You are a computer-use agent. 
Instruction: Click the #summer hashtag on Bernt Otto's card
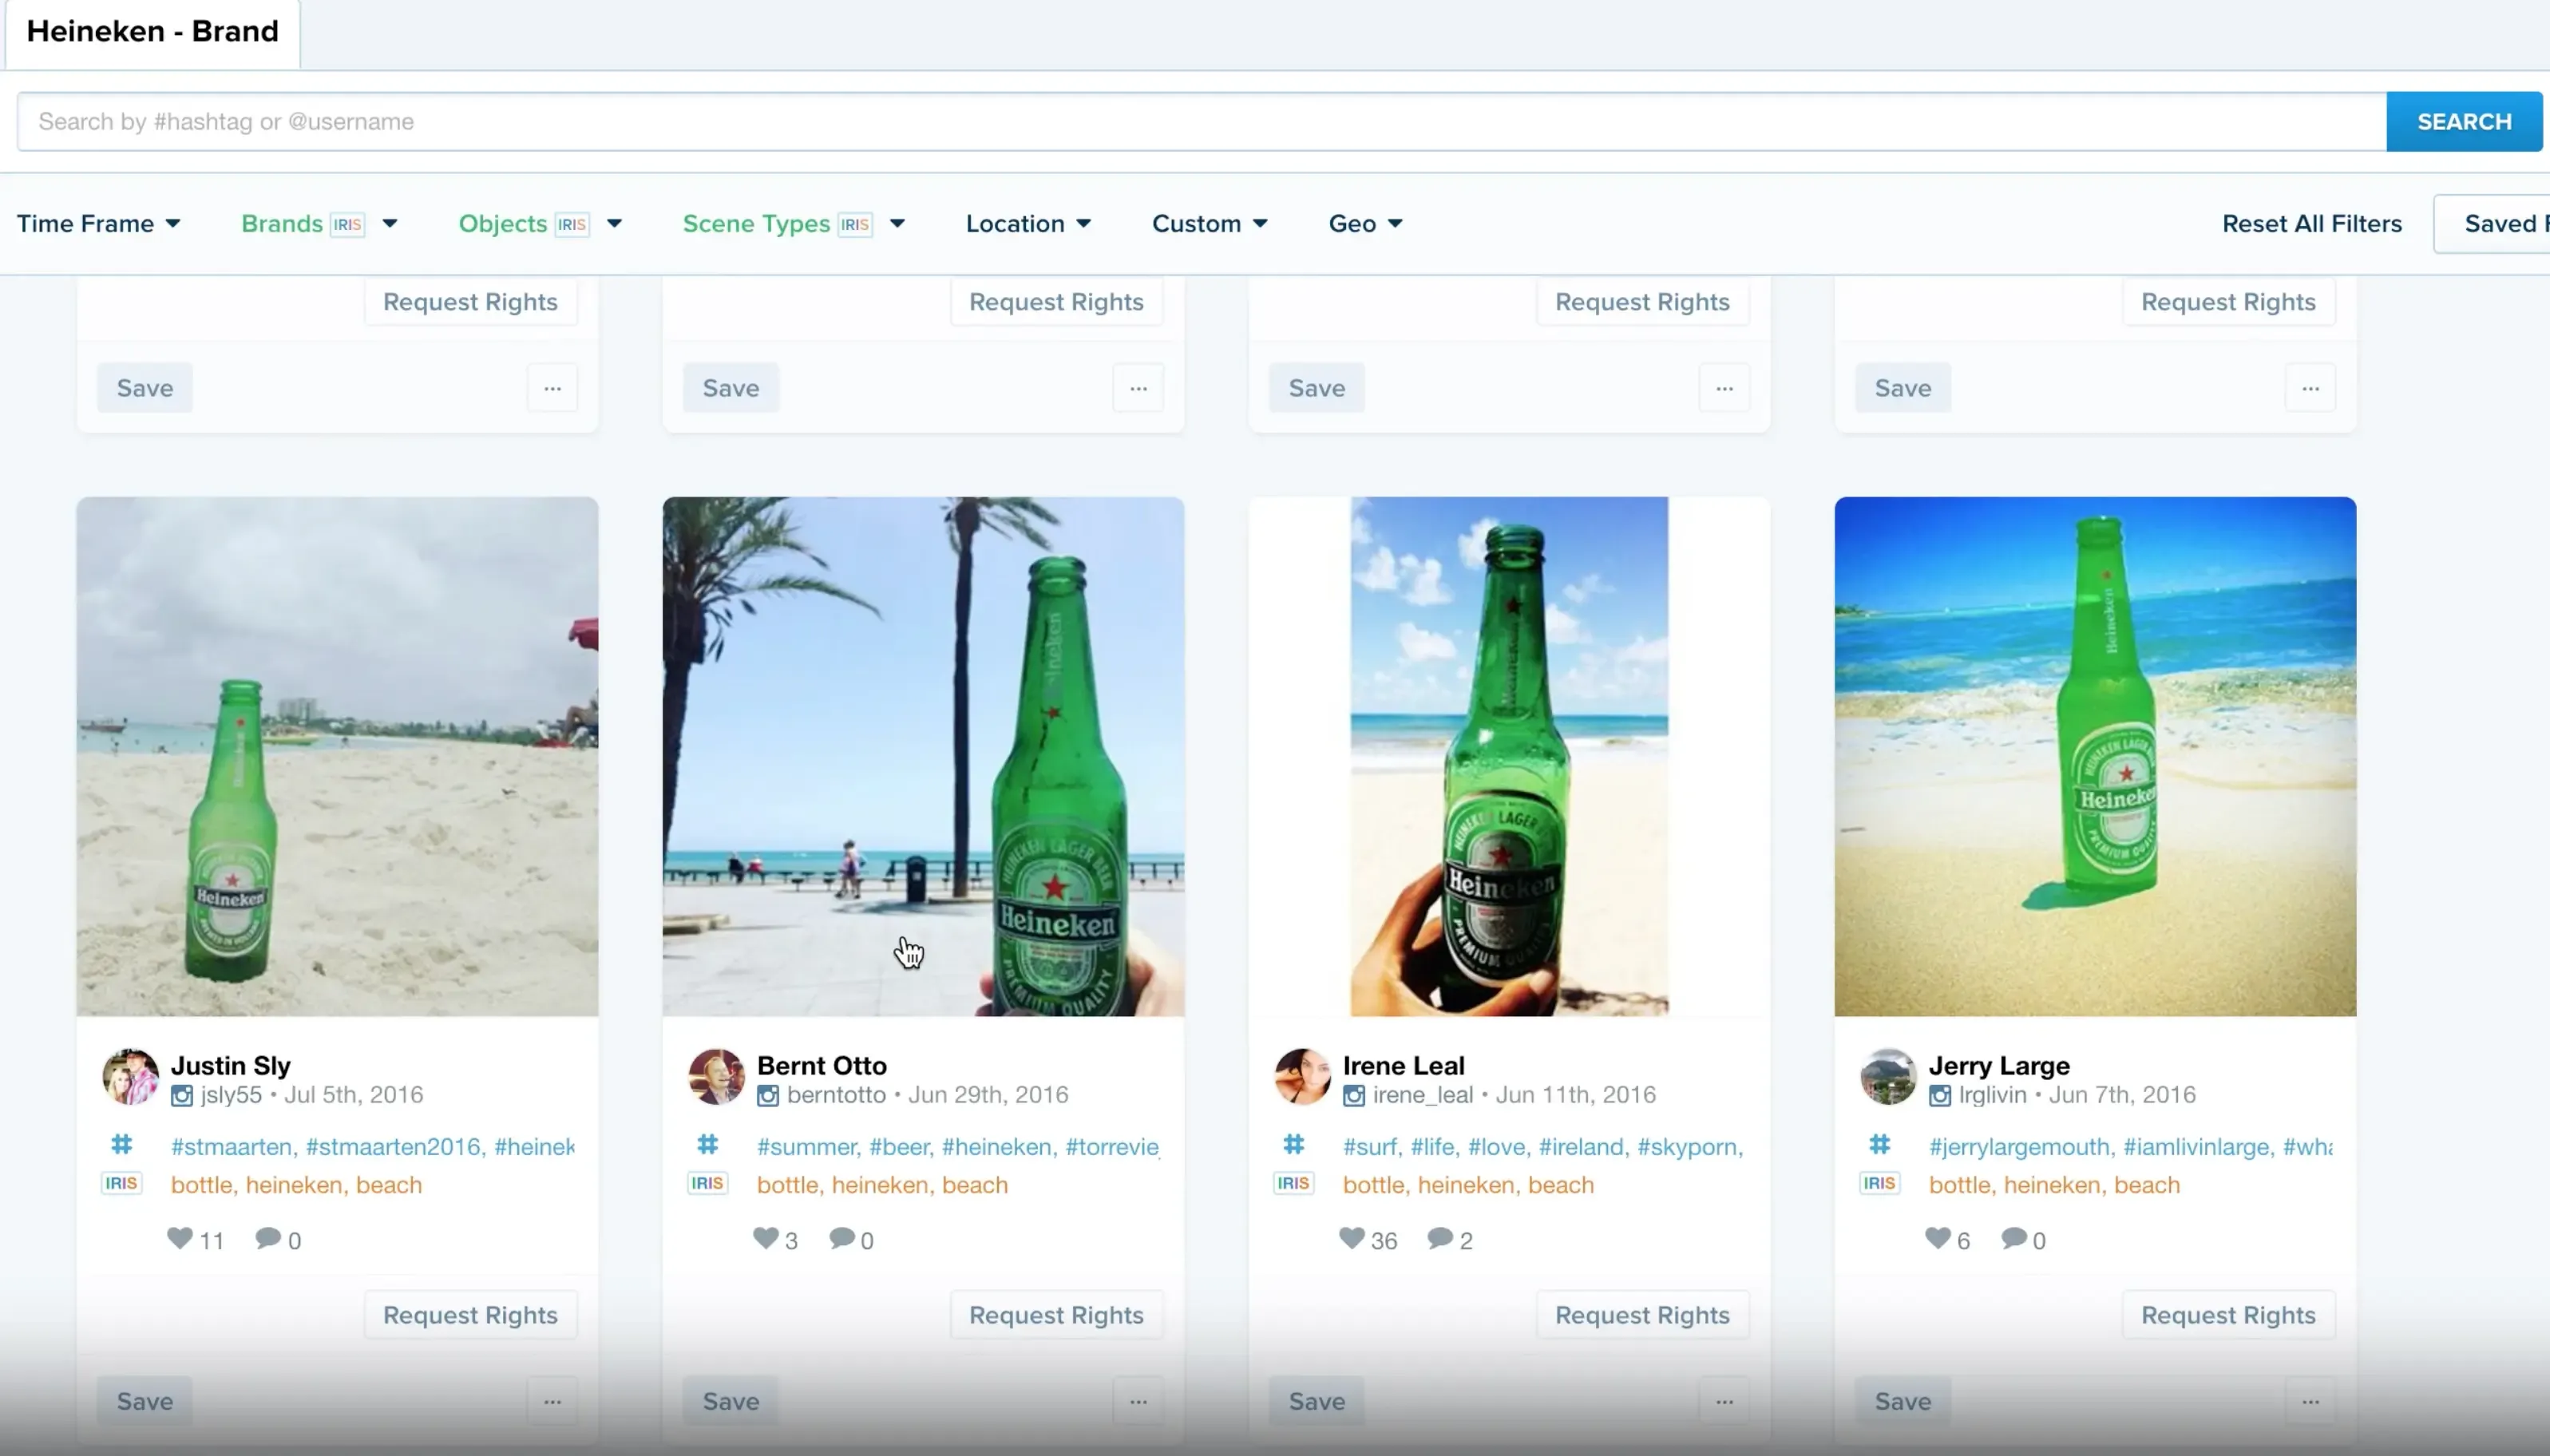click(807, 1147)
